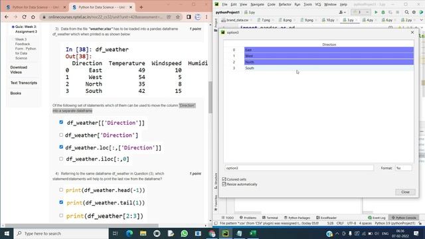This screenshot has width=425, height=239.
Task: Reload the browser page
Action: coord(24,17)
